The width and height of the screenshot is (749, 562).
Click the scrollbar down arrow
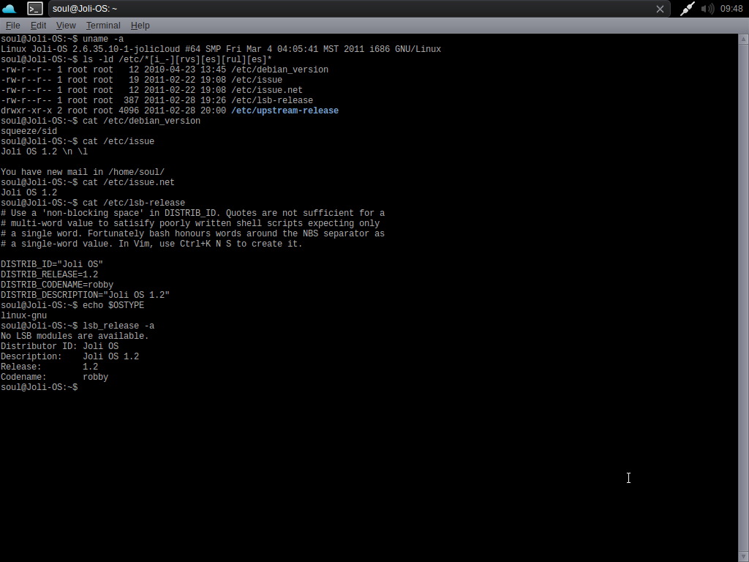[x=744, y=557]
